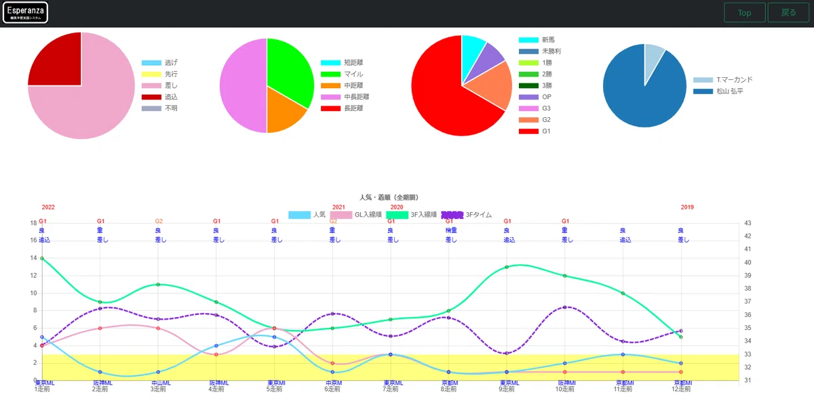Click the 6走前 axis label
Screen dimensions: 814x399
click(332, 390)
